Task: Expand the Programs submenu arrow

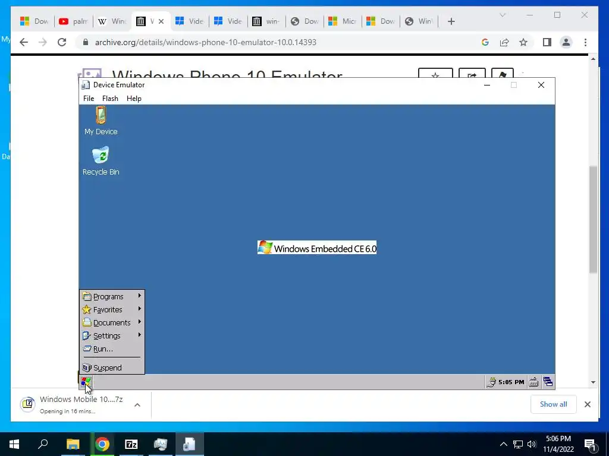Action: (x=139, y=296)
